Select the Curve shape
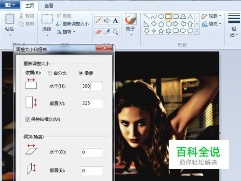The image size is (241, 181). click(x=154, y=16)
